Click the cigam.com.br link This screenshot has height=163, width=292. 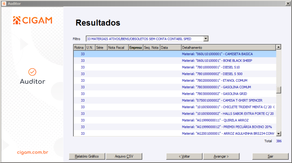pyautogui.click(x=32, y=152)
